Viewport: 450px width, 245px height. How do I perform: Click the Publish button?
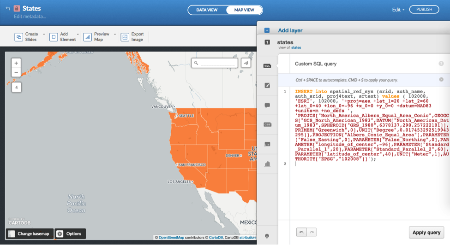point(424,9)
